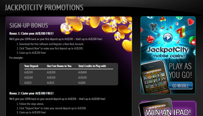The image size is (203, 116).
Task: Click the purple 50 casino chip
Action: coord(66,28)
